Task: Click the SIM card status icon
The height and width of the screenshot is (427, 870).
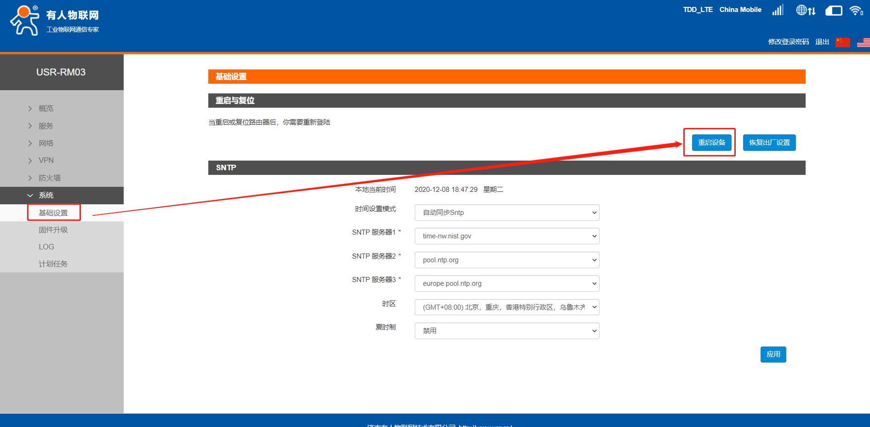Action: coord(833,11)
